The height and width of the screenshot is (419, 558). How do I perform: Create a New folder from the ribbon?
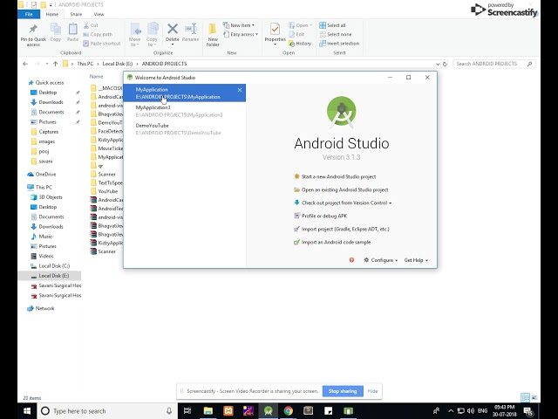(213, 35)
